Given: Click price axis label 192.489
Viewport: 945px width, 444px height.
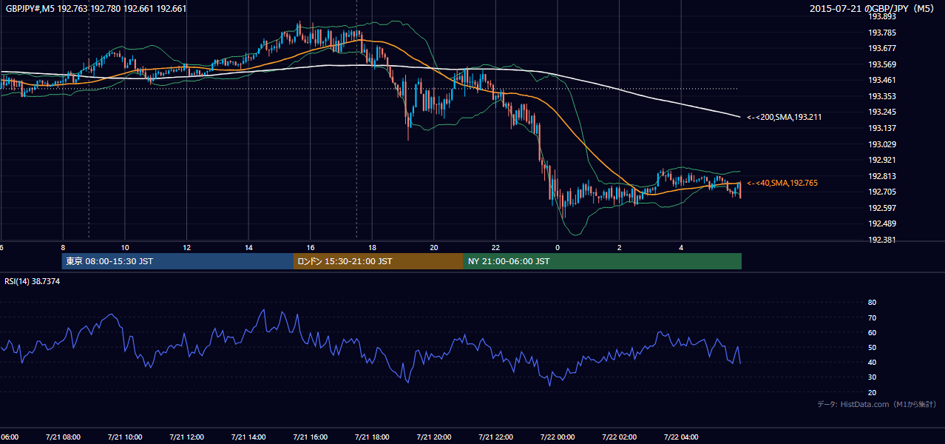Looking at the screenshot, I should point(882,224).
